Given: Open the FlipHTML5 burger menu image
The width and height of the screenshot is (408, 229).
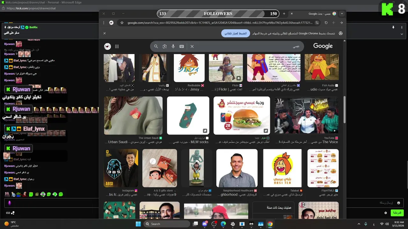Looking at the screenshot, I should coord(323,168).
